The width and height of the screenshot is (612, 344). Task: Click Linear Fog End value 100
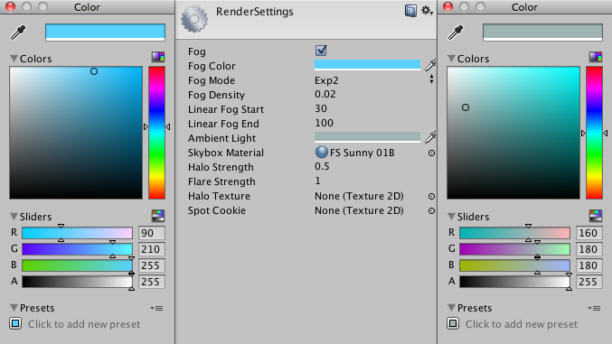(x=324, y=123)
